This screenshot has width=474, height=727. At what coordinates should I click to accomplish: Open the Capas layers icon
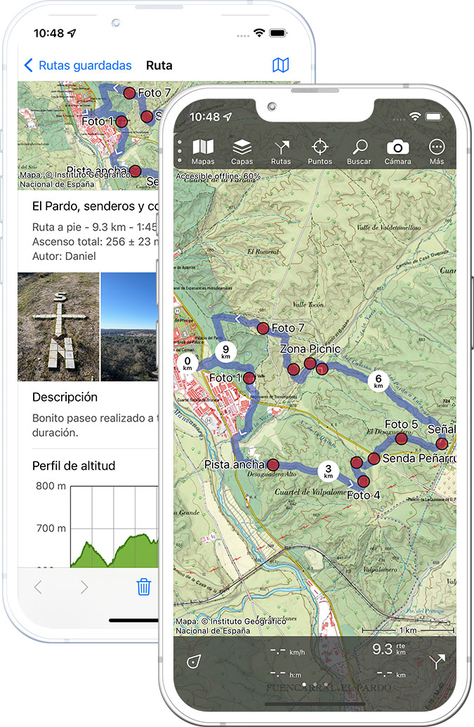pyautogui.click(x=242, y=152)
